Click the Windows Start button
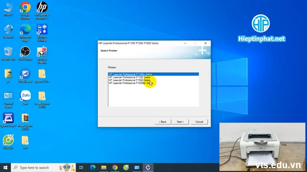The image size is (307, 172). tap(5, 168)
